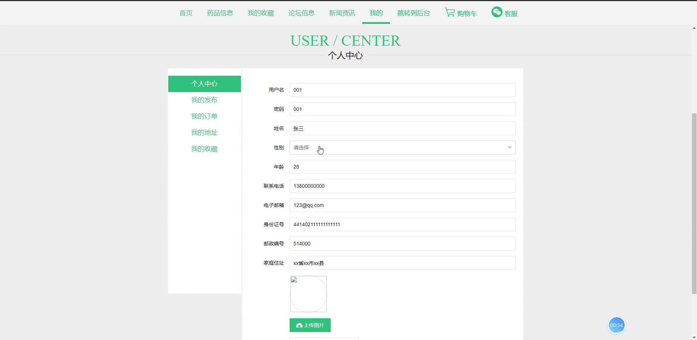Click the 邮政编码 field showing 514000
The height and width of the screenshot is (340, 697).
point(402,244)
